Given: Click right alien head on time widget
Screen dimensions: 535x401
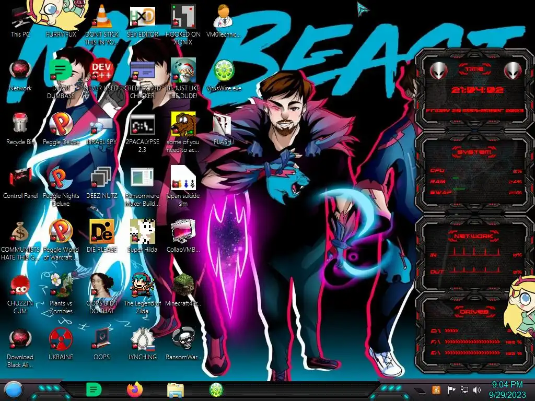Looking at the screenshot, I should point(513,70).
